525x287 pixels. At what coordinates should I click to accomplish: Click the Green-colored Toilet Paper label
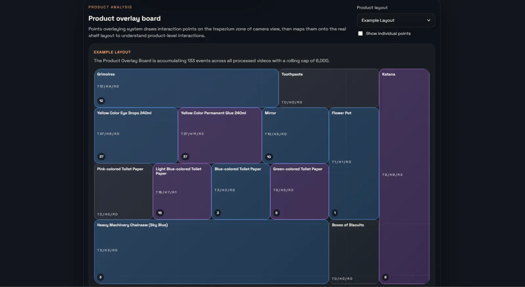(x=298, y=169)
